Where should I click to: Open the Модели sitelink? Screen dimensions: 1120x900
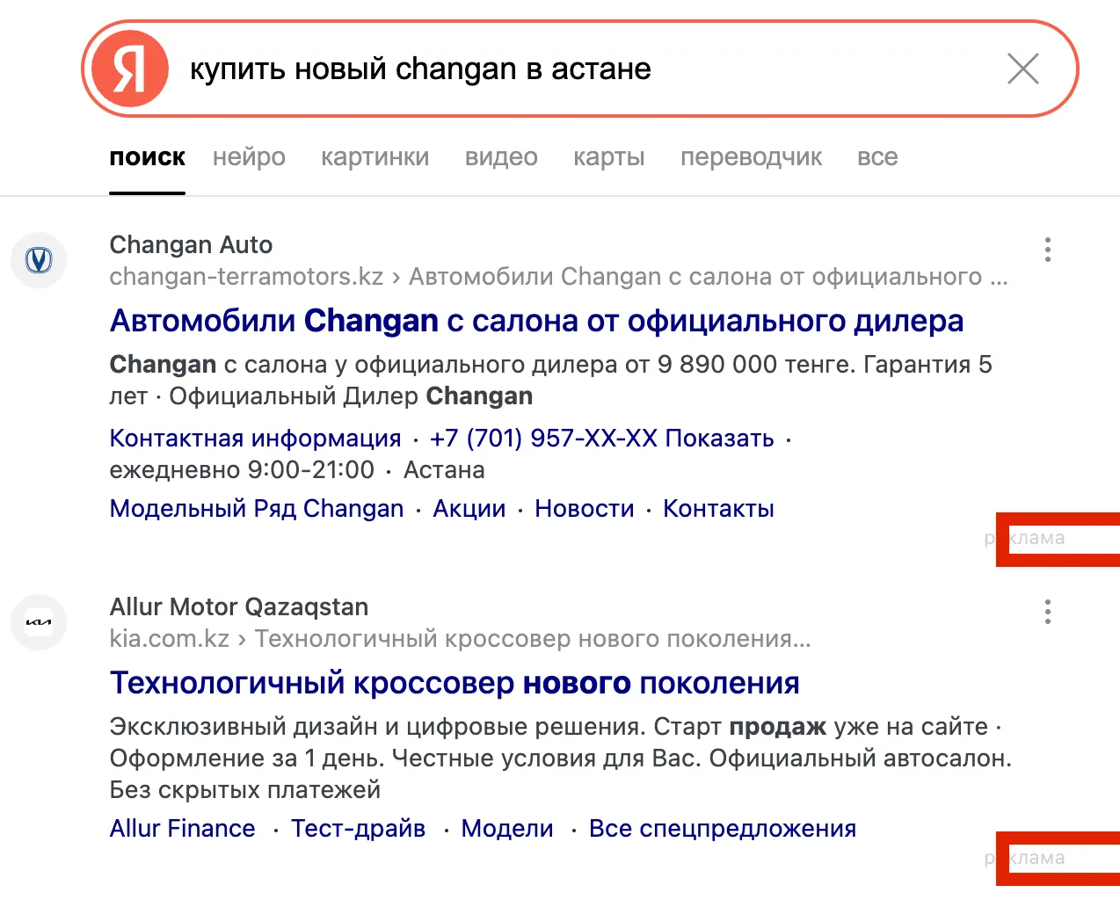[507, 828]
